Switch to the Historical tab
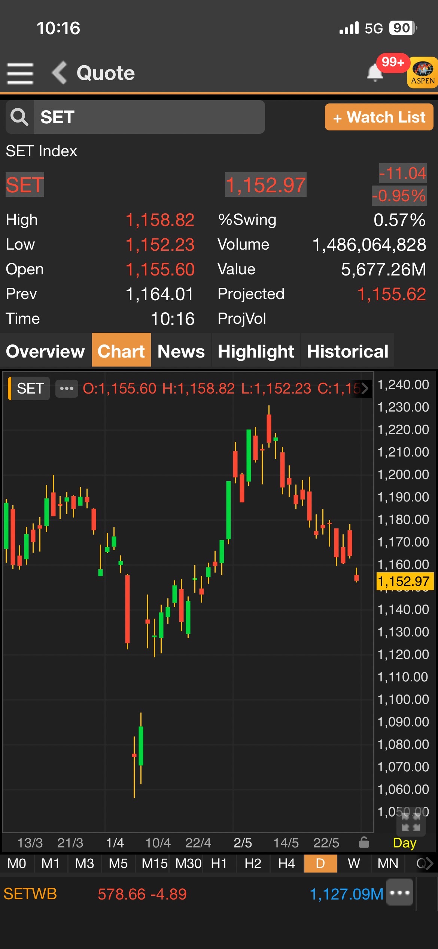The width and height of the screenshot is (438, 949). click(x=347, y=351)
